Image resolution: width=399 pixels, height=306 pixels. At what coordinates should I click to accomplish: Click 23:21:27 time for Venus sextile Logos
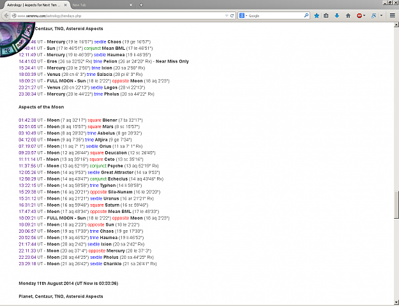pos(27,88)
